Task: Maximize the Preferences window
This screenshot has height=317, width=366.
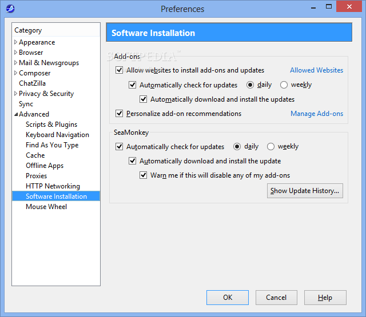Action: 329,6
